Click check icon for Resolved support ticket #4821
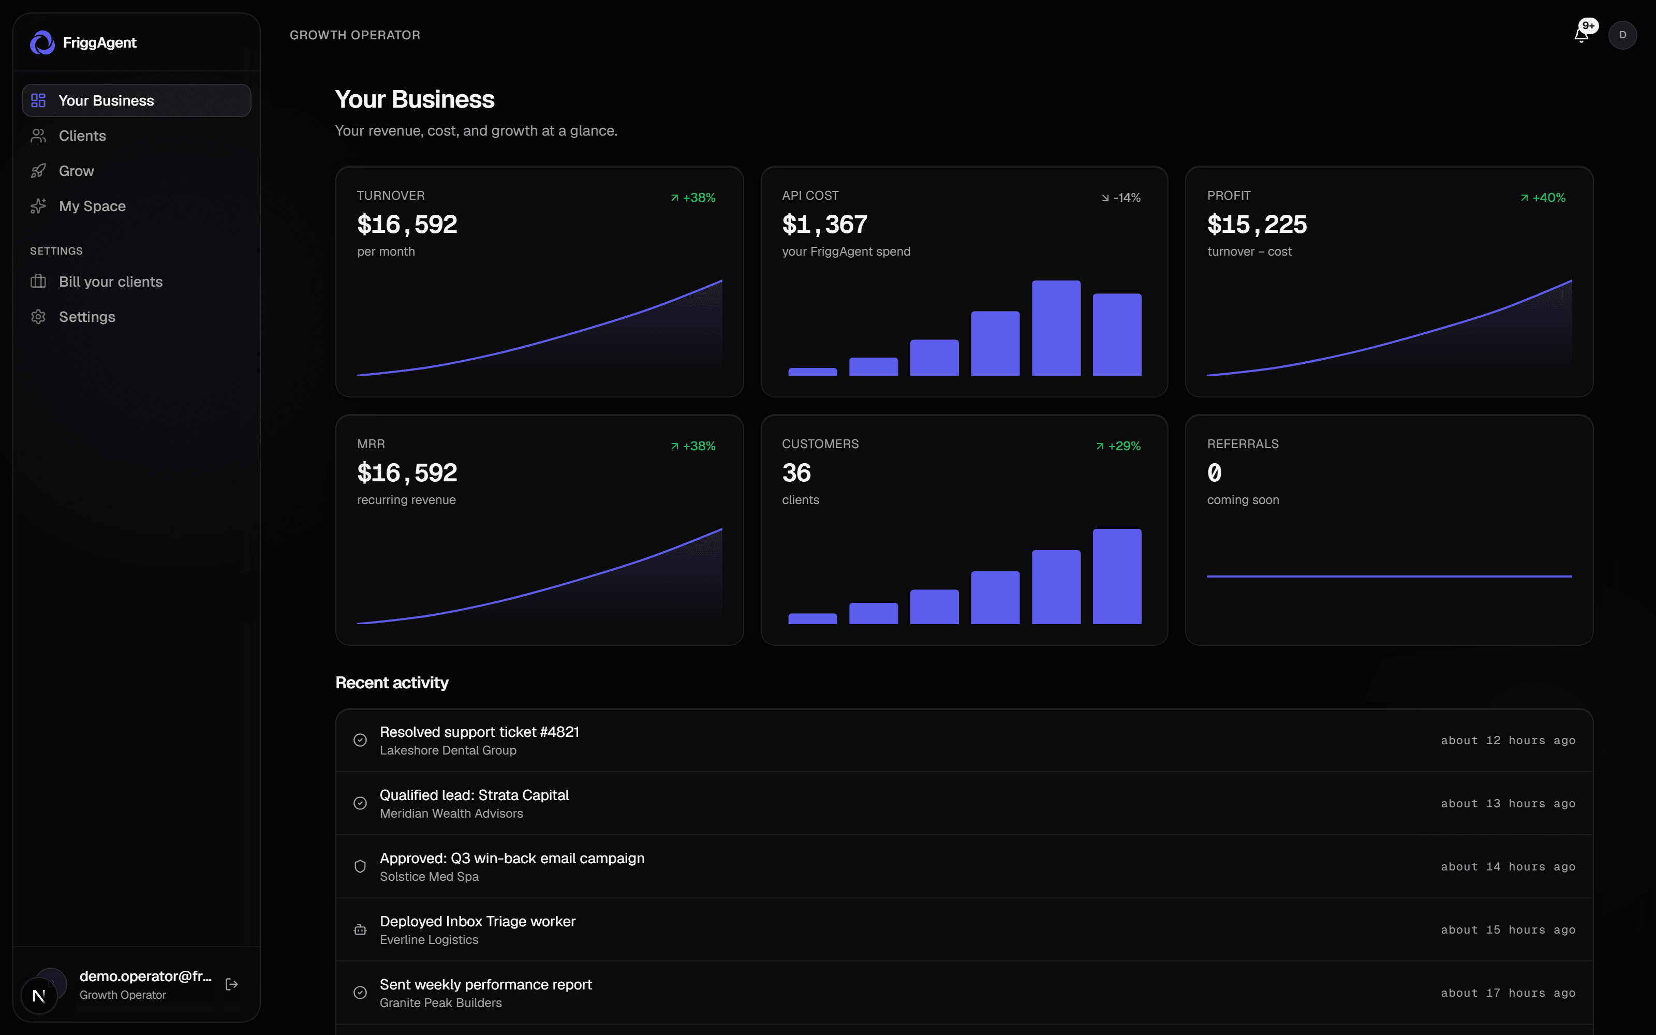The width and height of the screenshot is (1656, 1035). (x=360, y=740)
